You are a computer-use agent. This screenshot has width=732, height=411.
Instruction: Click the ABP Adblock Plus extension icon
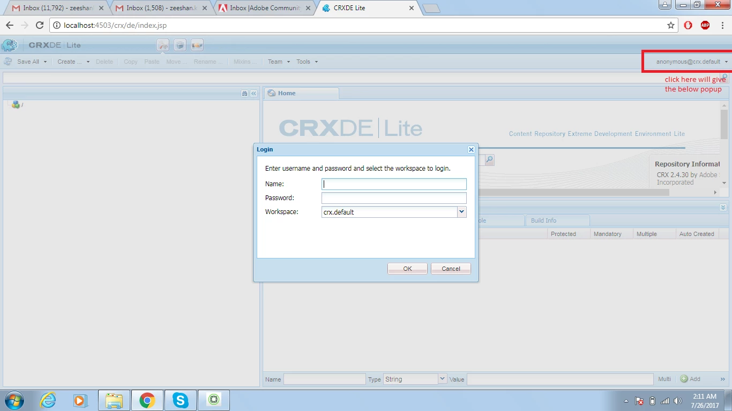(x=705, y=25)
